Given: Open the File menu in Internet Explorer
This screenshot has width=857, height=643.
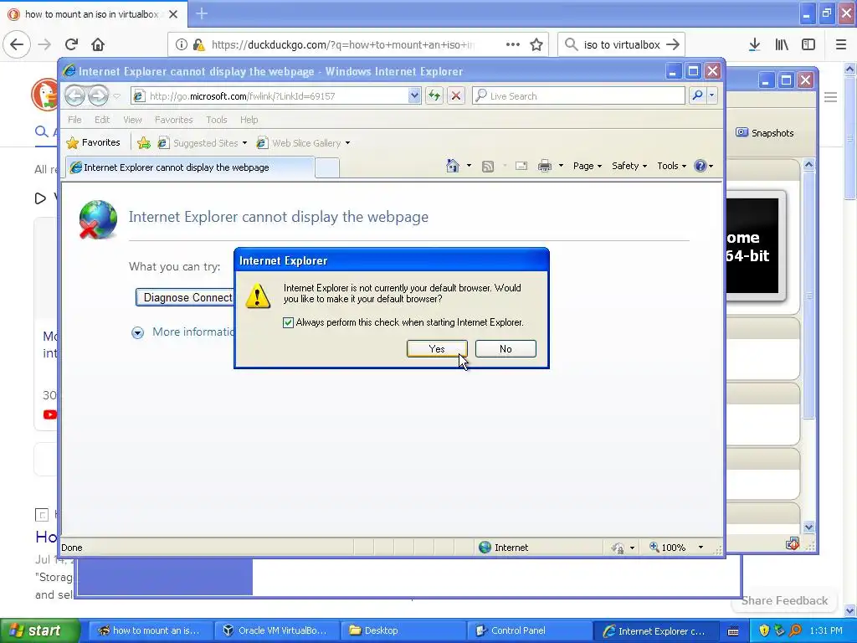Looking at the screenshot, I should coord(74,120).
